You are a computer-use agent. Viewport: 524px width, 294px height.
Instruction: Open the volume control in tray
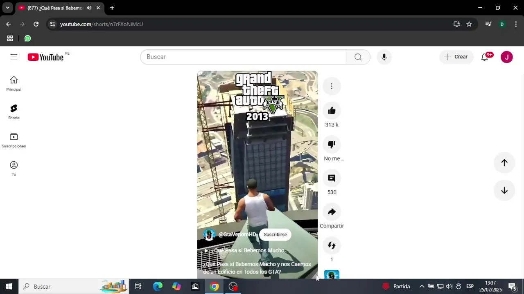449,287
